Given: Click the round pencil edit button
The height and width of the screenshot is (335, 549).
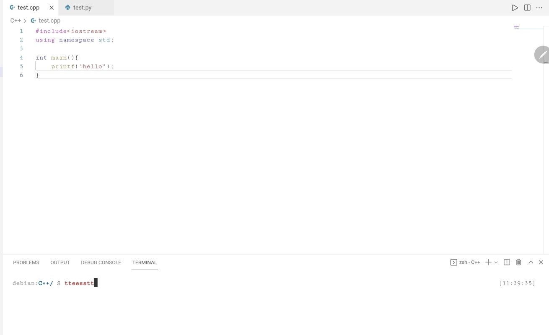Looking at the screenshot, I should (542, 55).
